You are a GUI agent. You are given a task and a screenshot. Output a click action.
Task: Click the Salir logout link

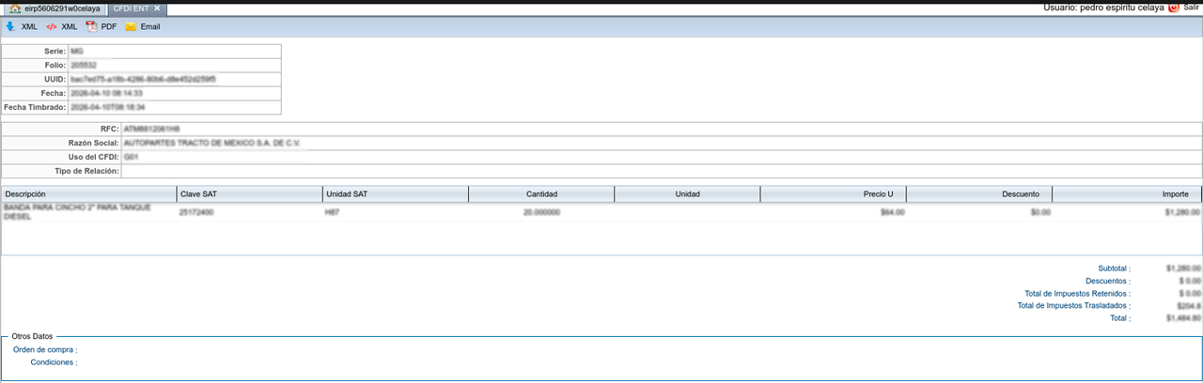coord(1191,8)
